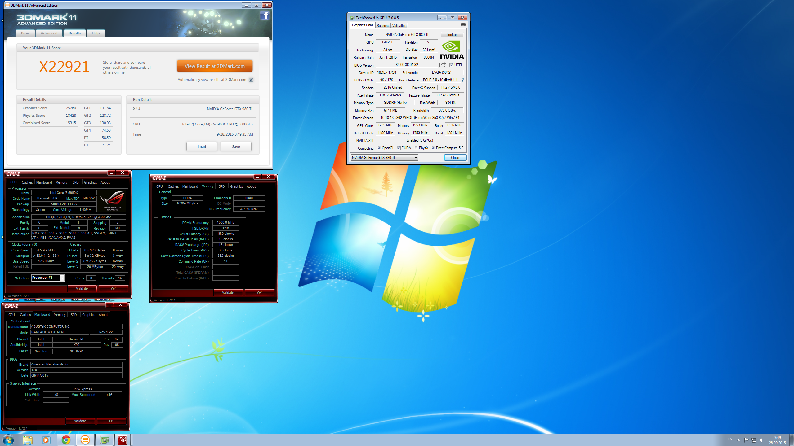The image size is (794, 446).
Task: Click the Driver Version field in GPU-Z
Action: point(420,118)
